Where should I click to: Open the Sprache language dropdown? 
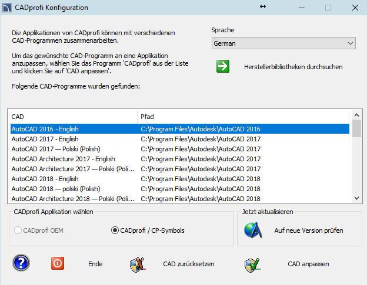point(283,43)
